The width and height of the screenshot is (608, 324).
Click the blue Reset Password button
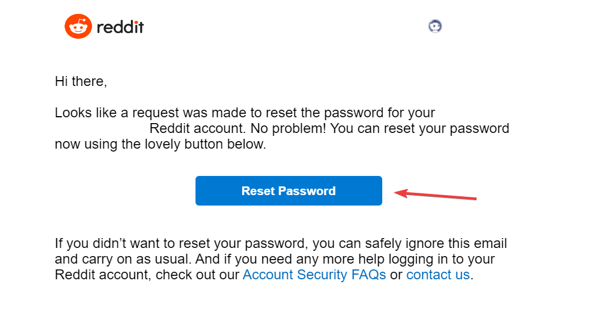289,191
